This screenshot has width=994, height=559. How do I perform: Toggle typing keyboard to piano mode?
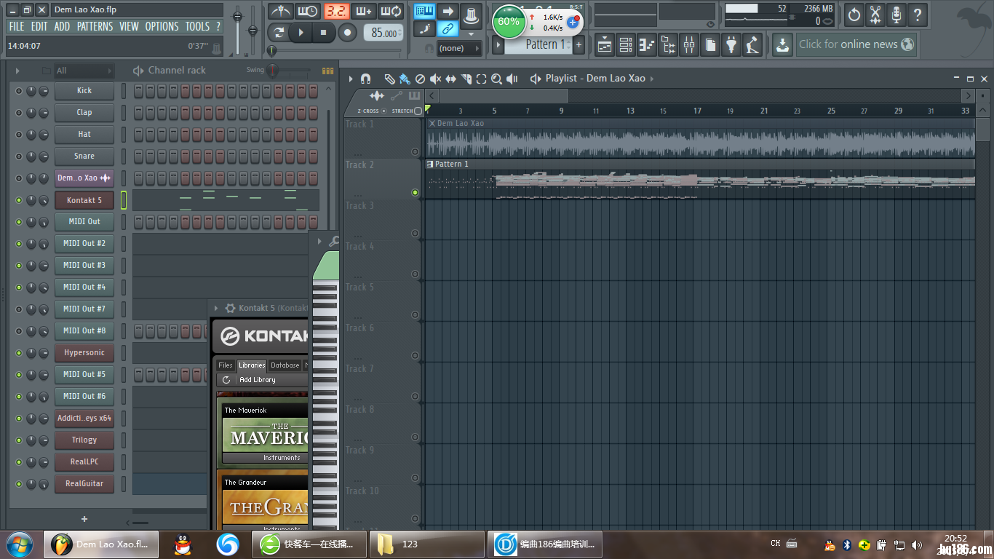(424, 11)
